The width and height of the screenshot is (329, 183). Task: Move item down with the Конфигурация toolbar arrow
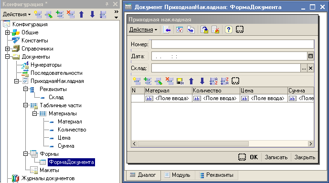click(x=92, y=14)
